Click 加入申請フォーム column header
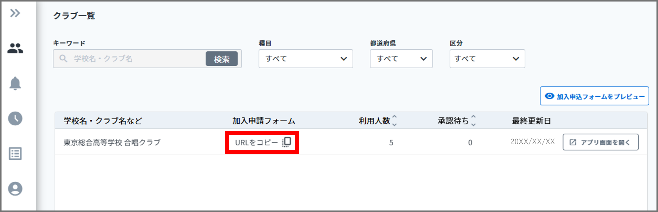Screen dimensions: 658x212 click(264, 121)
